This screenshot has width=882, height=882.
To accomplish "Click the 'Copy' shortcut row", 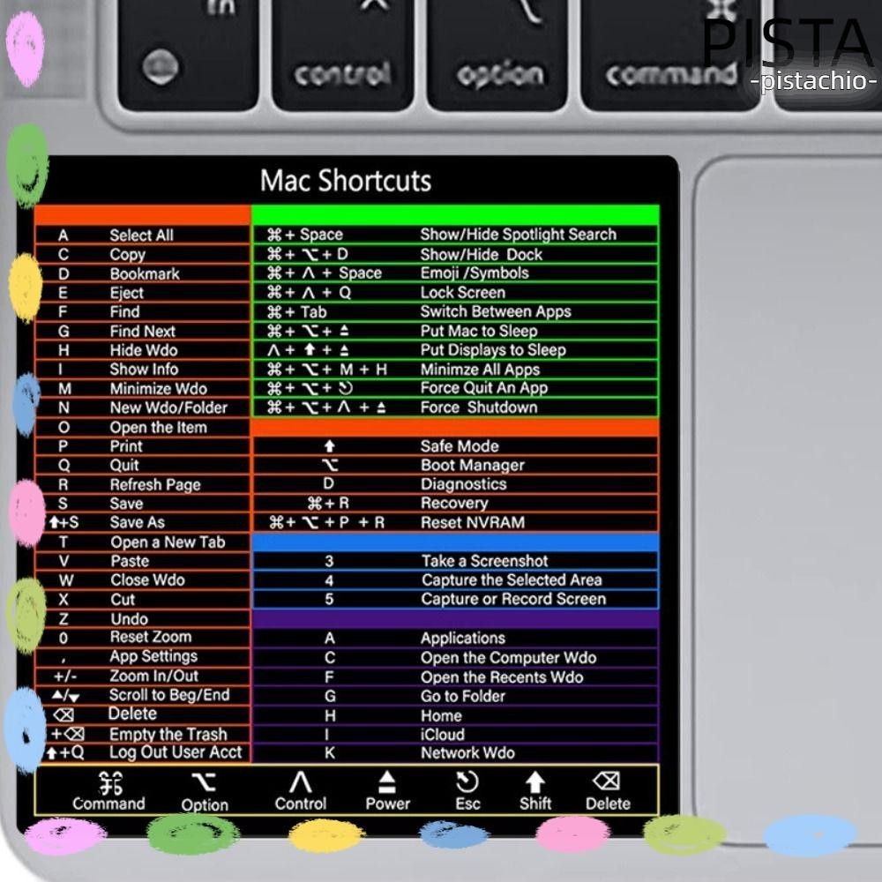I will [x=143, y=254].
